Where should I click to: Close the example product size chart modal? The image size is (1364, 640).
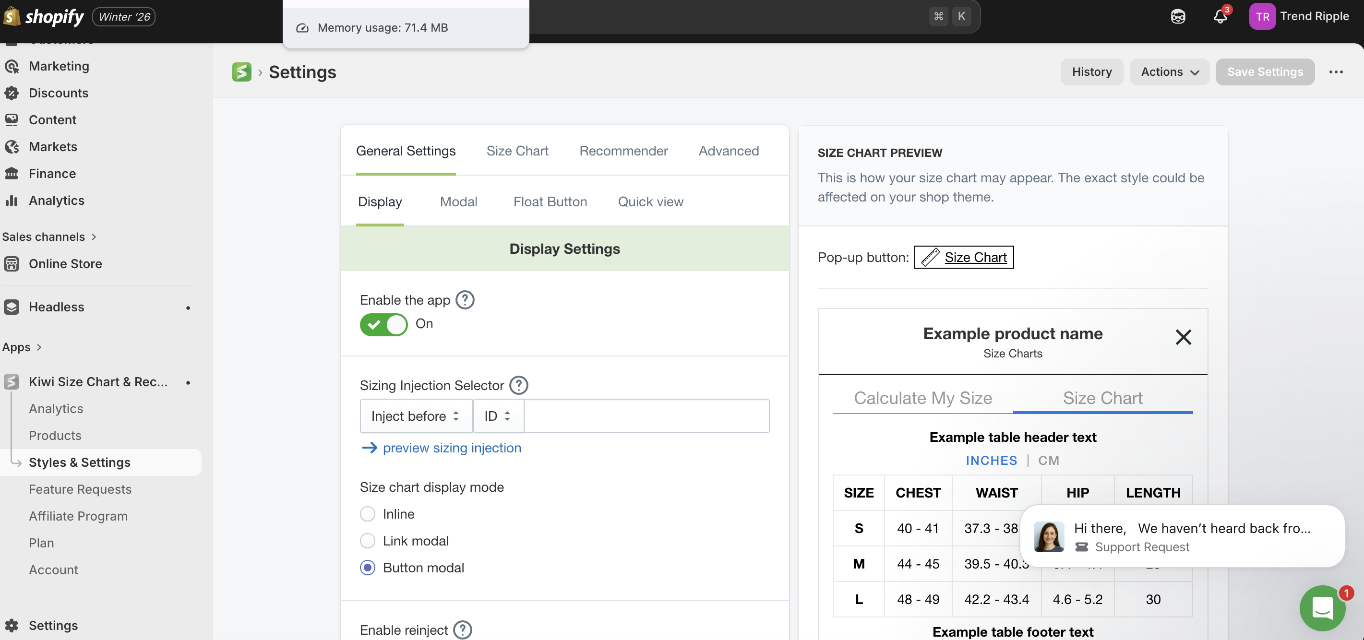(x=1183, y=337)
